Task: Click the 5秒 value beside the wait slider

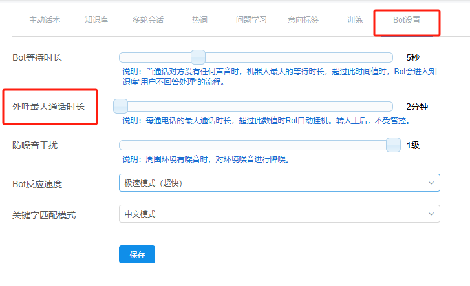Action: pyautogui.click(x=414, y=57)
